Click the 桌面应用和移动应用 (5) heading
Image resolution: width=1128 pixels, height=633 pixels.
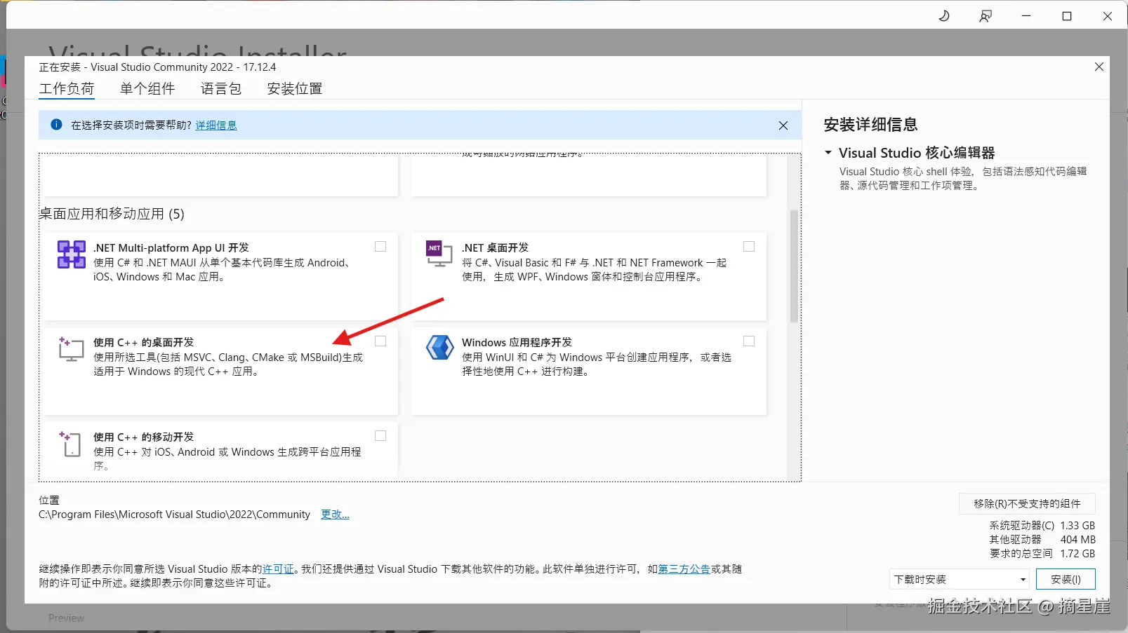point(112,214)
